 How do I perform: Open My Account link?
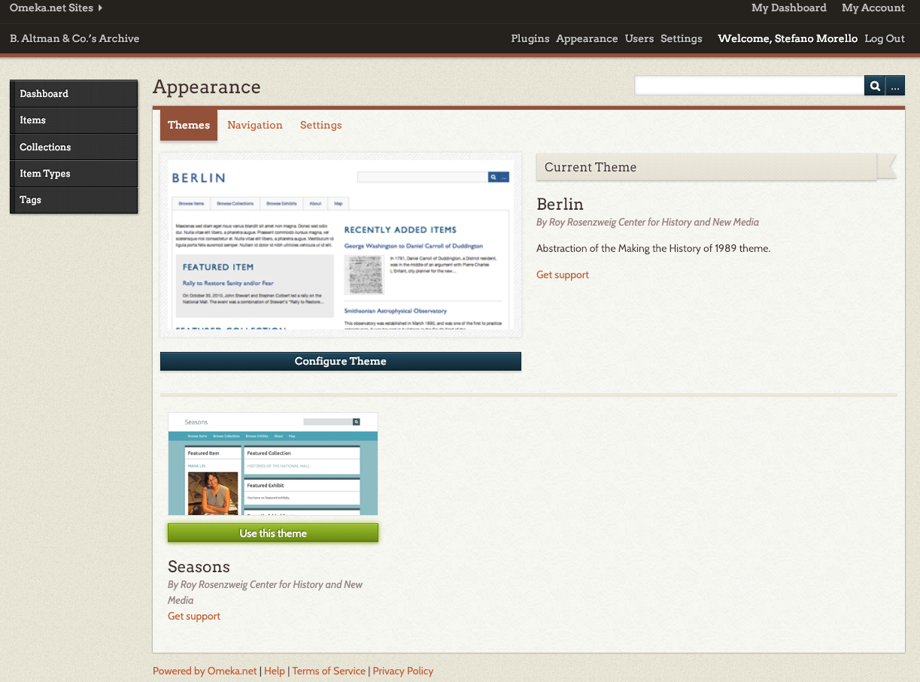pyautogui.click(x=873, y=8)
